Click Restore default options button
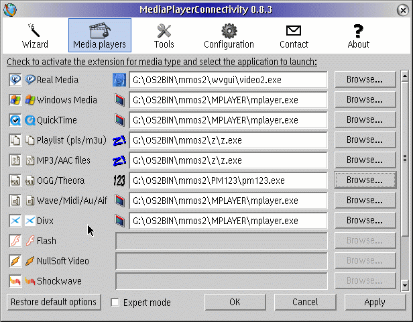Screen dimensions: 413x322 click(x=54, y=302)
